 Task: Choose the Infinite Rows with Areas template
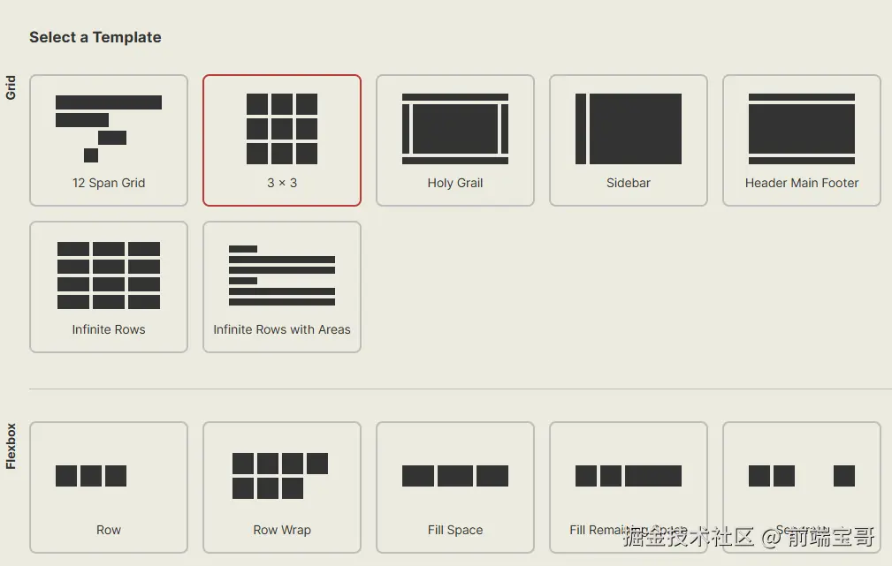281,286
